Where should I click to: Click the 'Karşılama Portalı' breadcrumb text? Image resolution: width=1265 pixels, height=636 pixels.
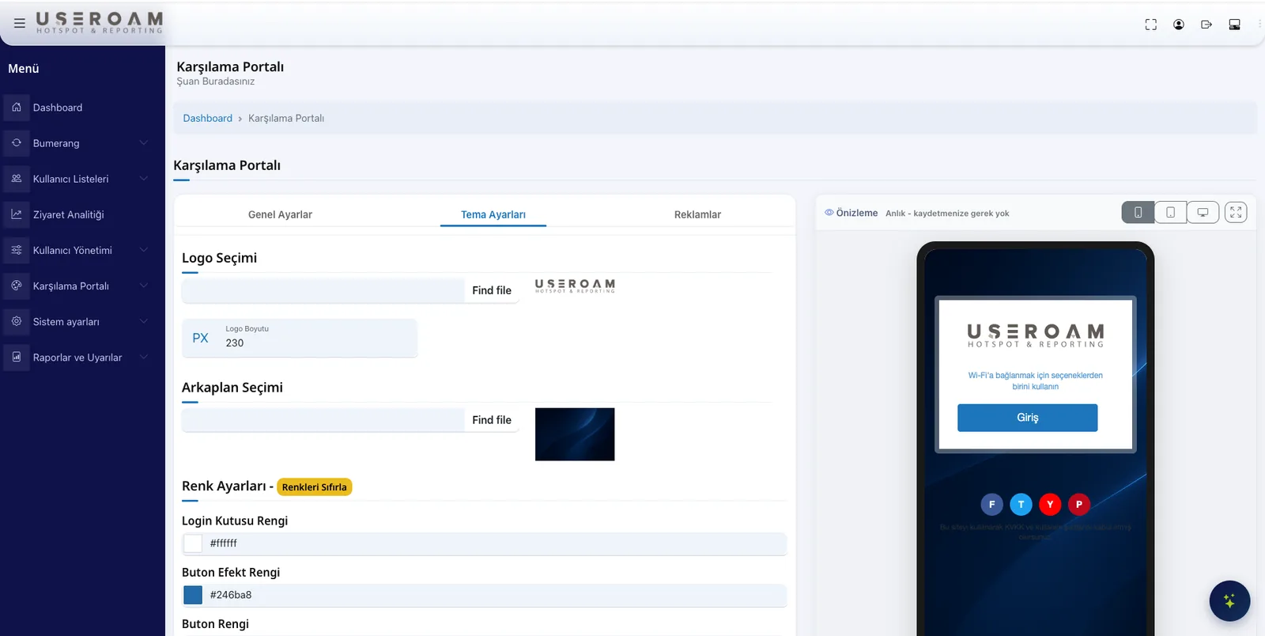tap(286, 118)
